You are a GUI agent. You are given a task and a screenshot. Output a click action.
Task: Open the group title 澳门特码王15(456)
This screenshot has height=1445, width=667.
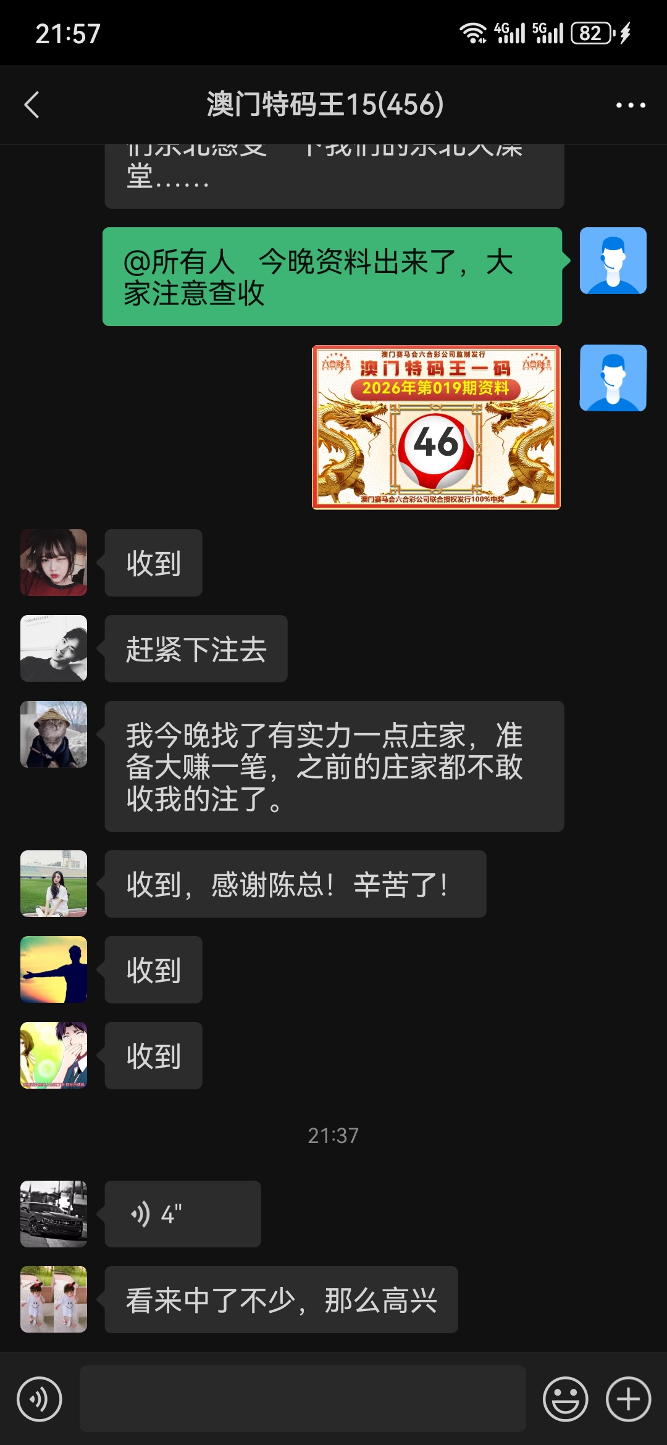(325, 104)
